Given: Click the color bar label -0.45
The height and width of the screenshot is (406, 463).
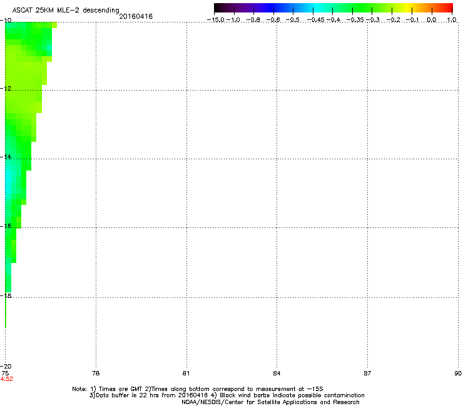Looking at the screenshot, I should (315, 20).
